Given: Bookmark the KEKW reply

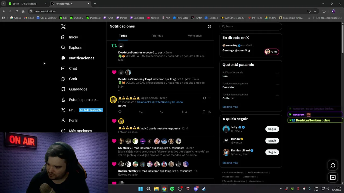Looking at the screenshot, I should (204, 112).
